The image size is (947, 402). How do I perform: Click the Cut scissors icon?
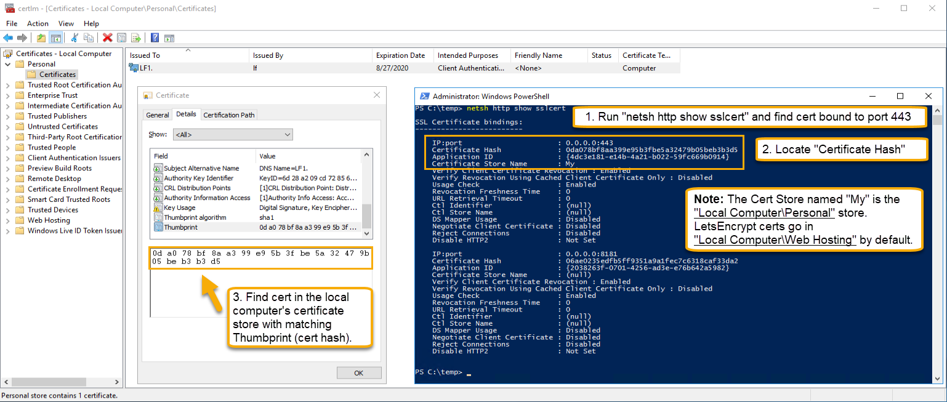[75, 38]
